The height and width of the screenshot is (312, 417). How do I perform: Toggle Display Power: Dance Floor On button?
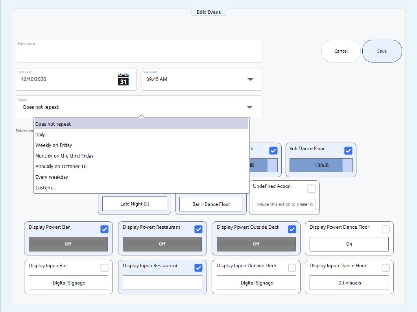tap(349, 244)
